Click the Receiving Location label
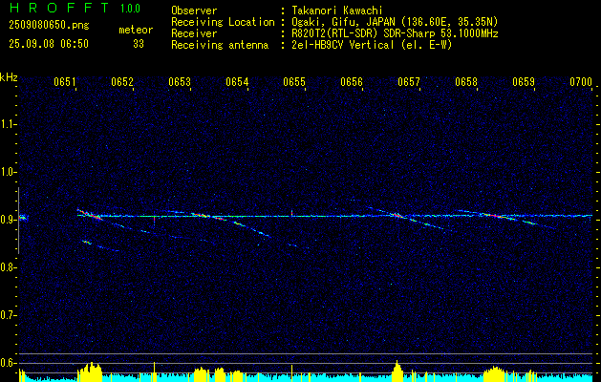Viewport: 601px width, 382px height. click(x=223, y=22)
